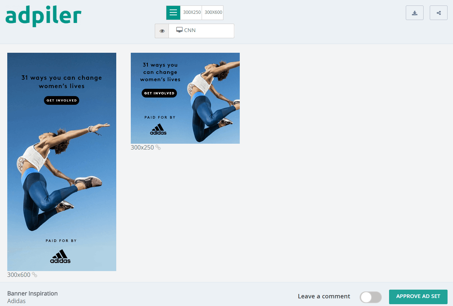Switch to the 300X600 tab
This screenshot has height=306, width=453.
point(213,13)
